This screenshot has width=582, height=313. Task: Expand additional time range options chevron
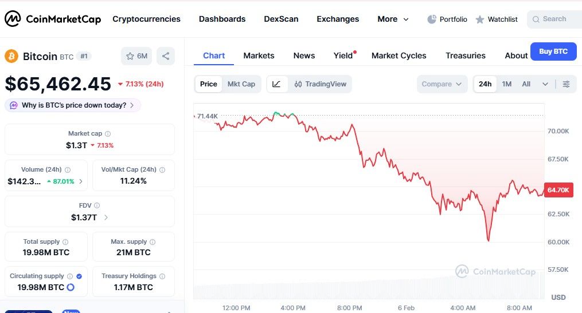click(545, 84)
